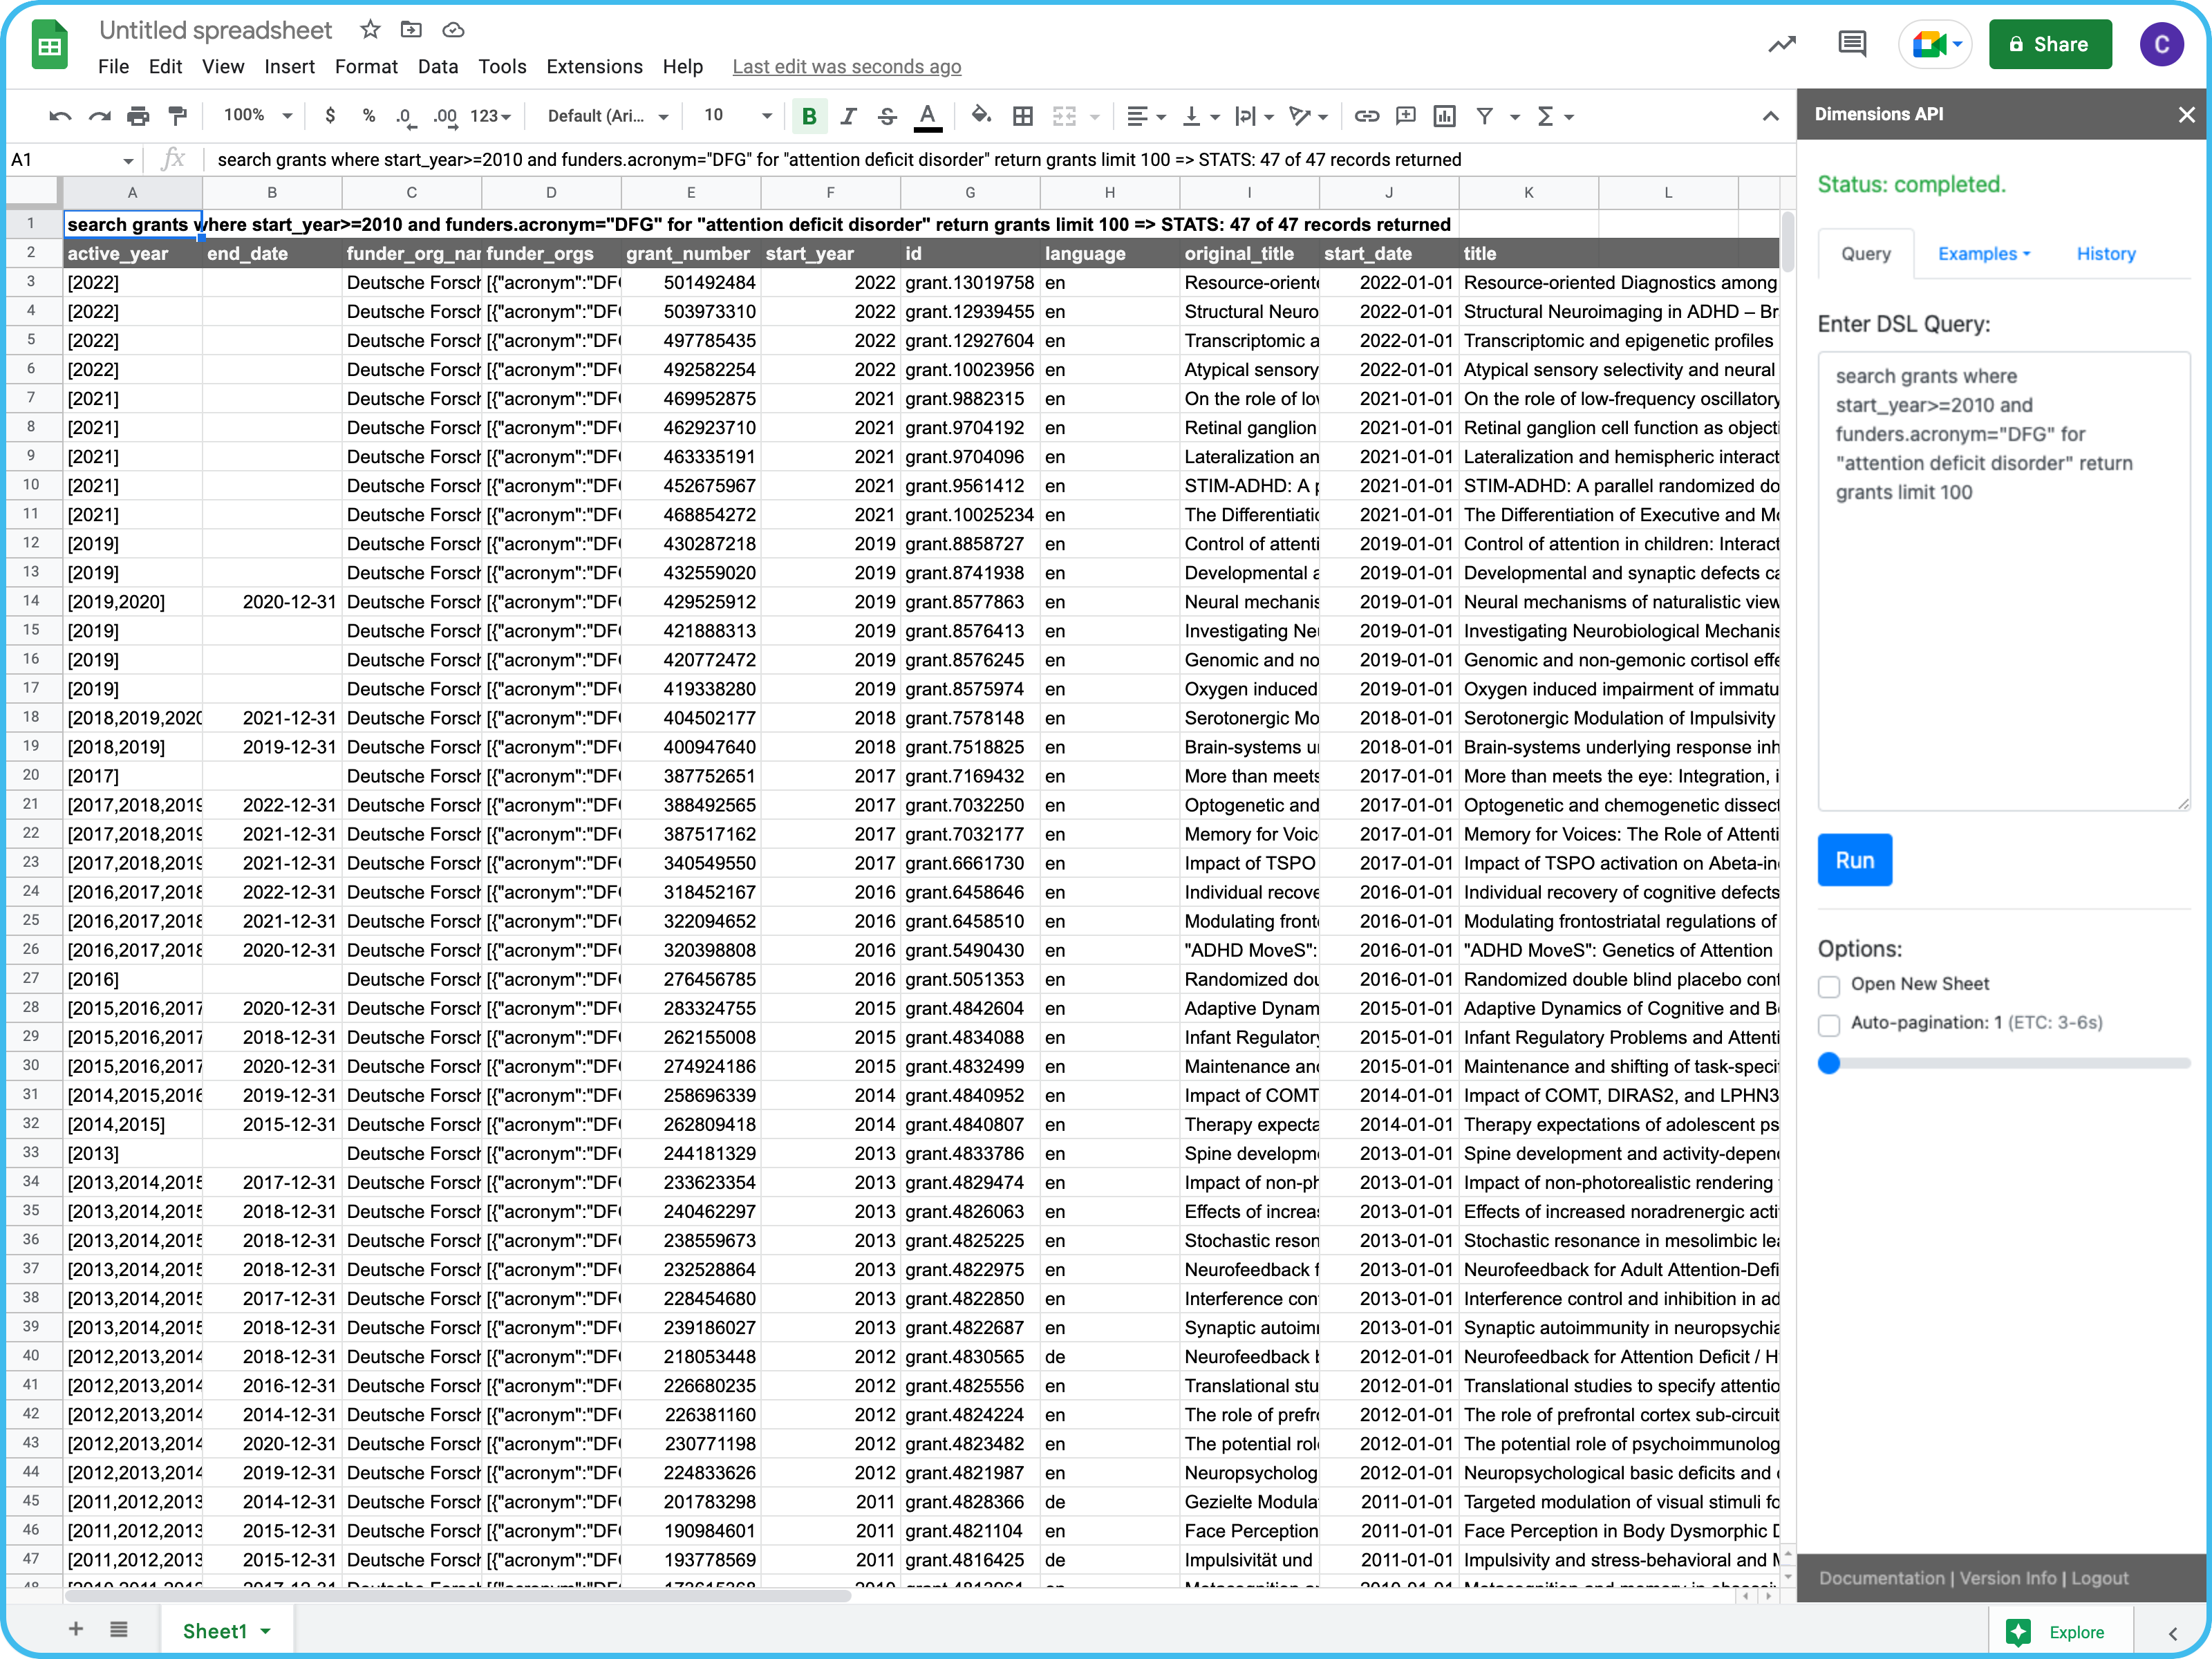Toggle bold formatting in toolbar

809,116
